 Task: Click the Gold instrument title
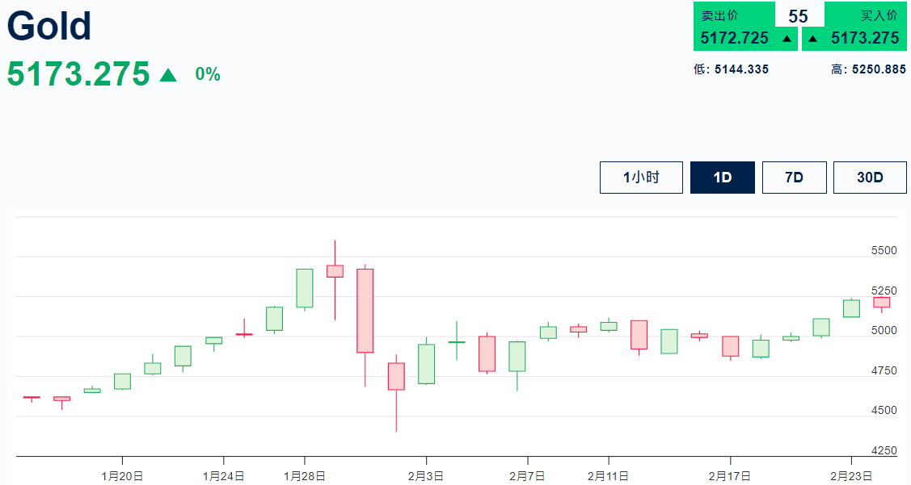tap(49, 26)
